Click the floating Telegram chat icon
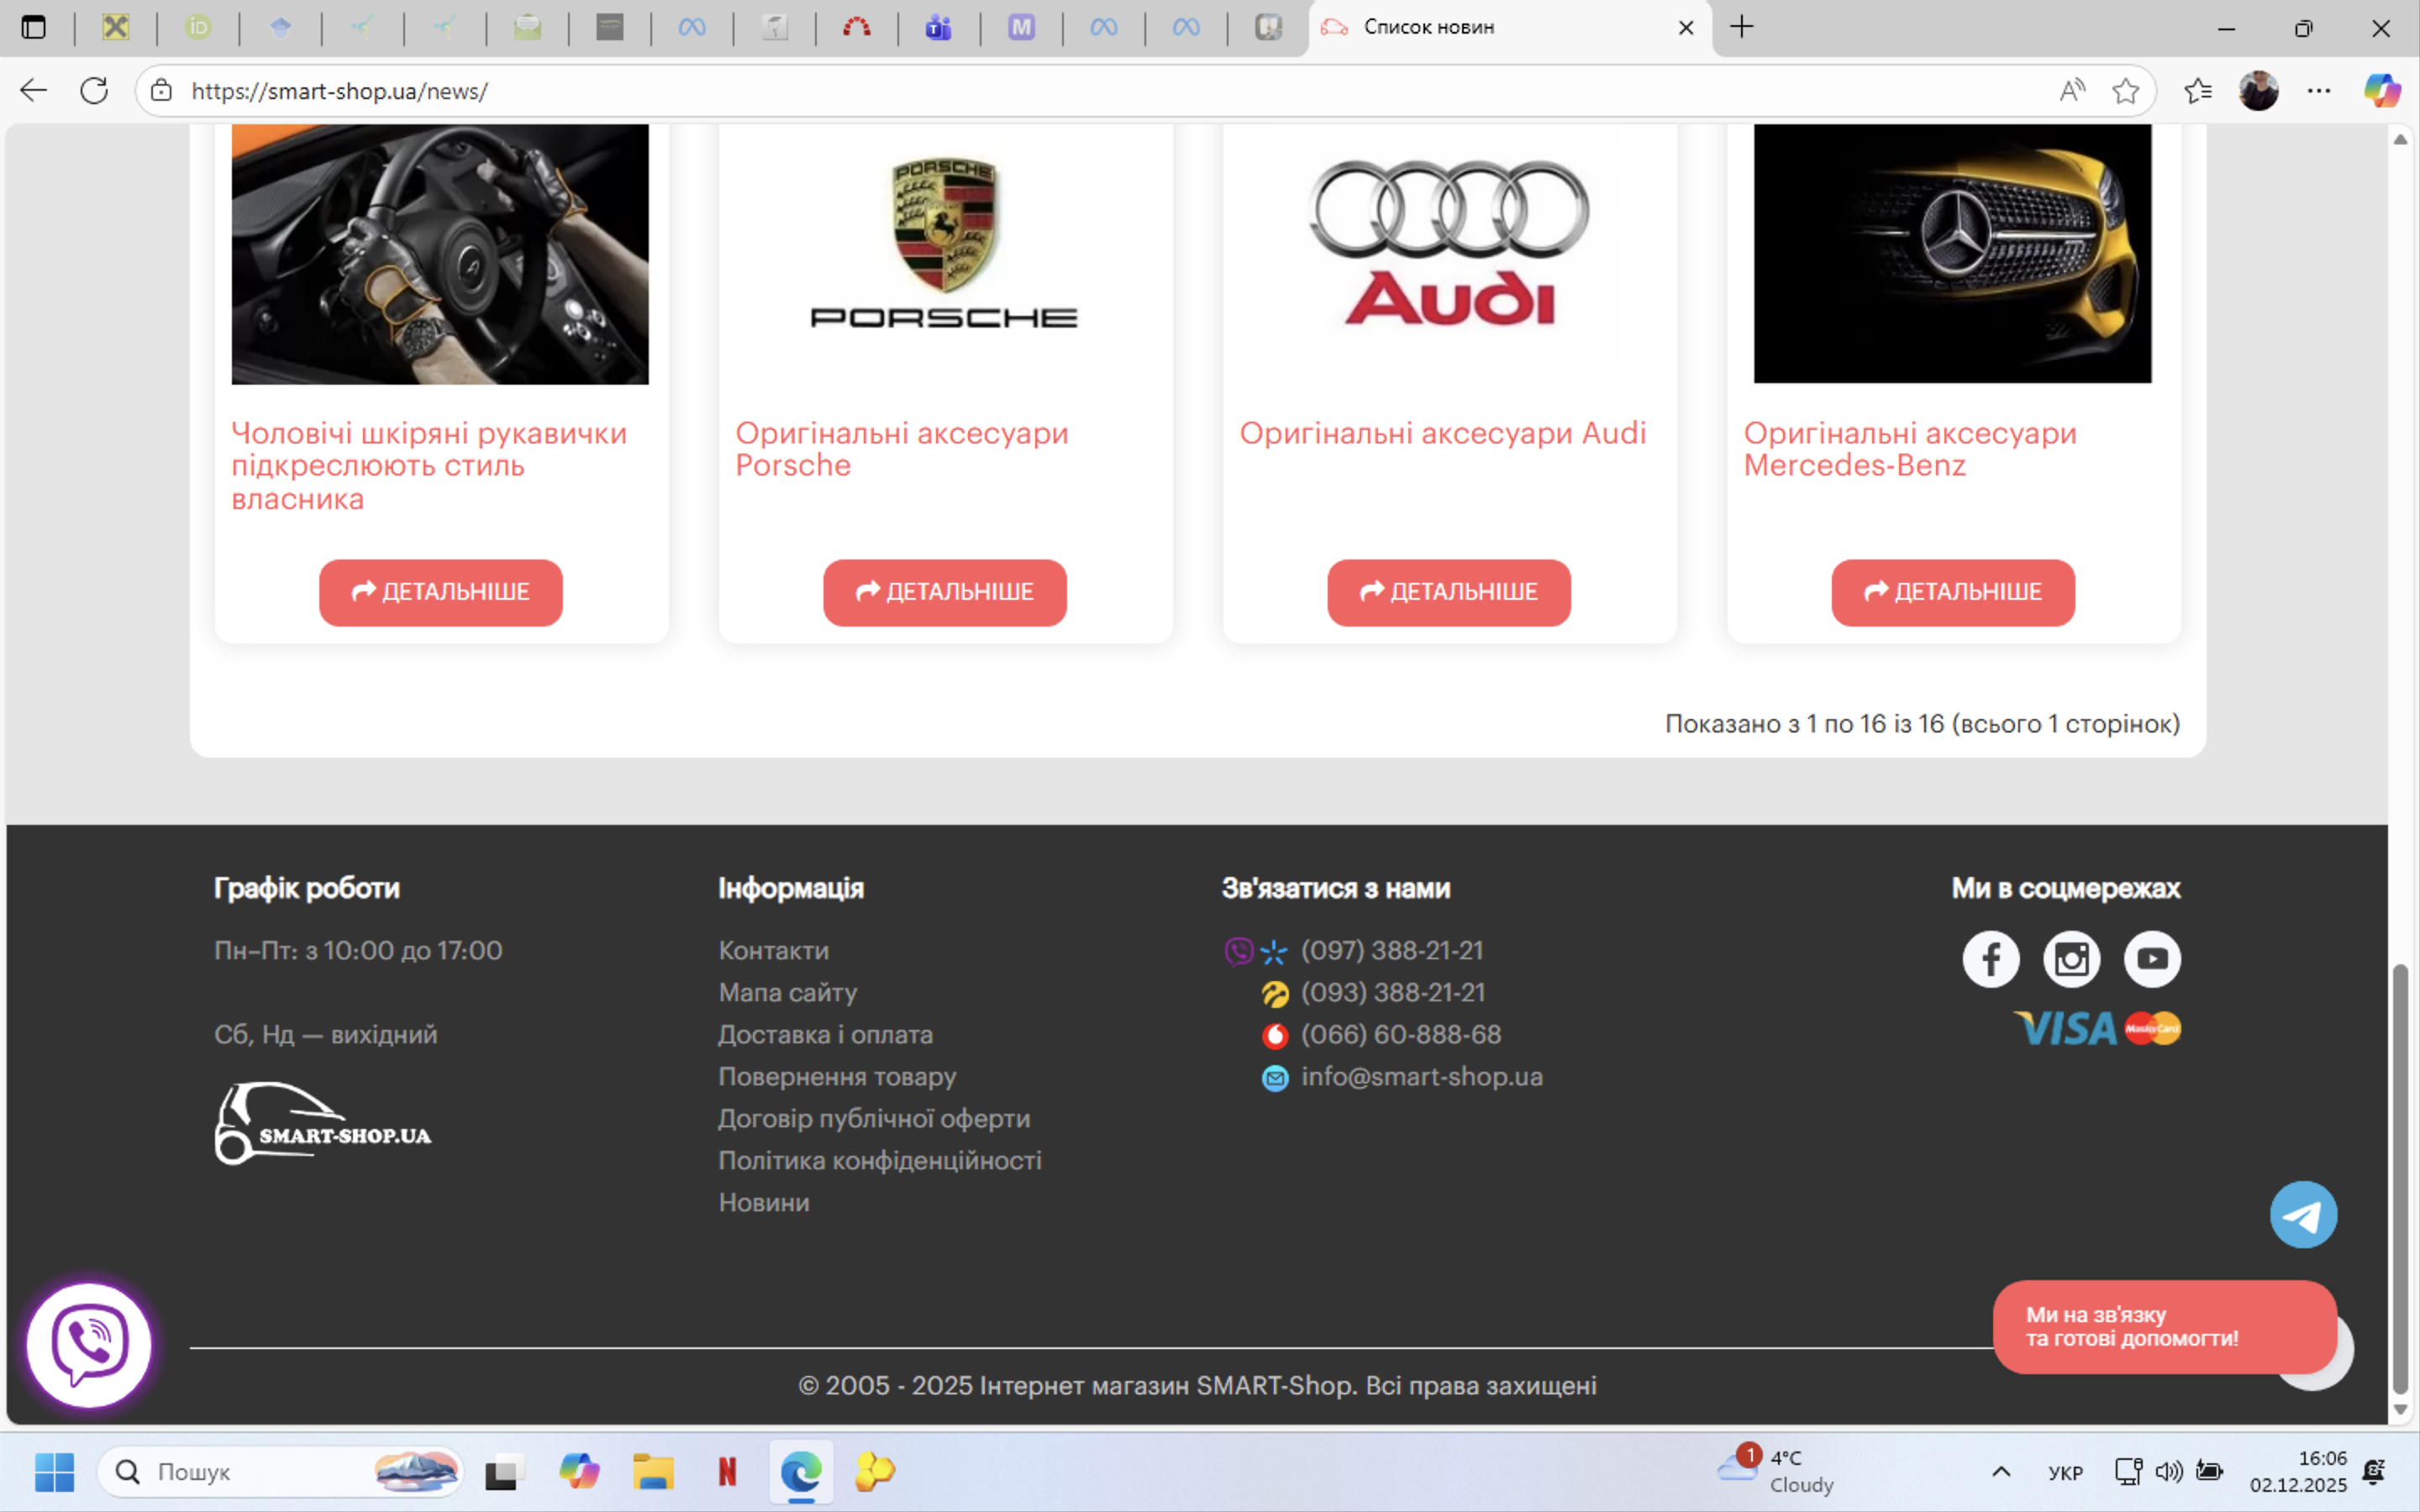 tap(2303, 1215)
